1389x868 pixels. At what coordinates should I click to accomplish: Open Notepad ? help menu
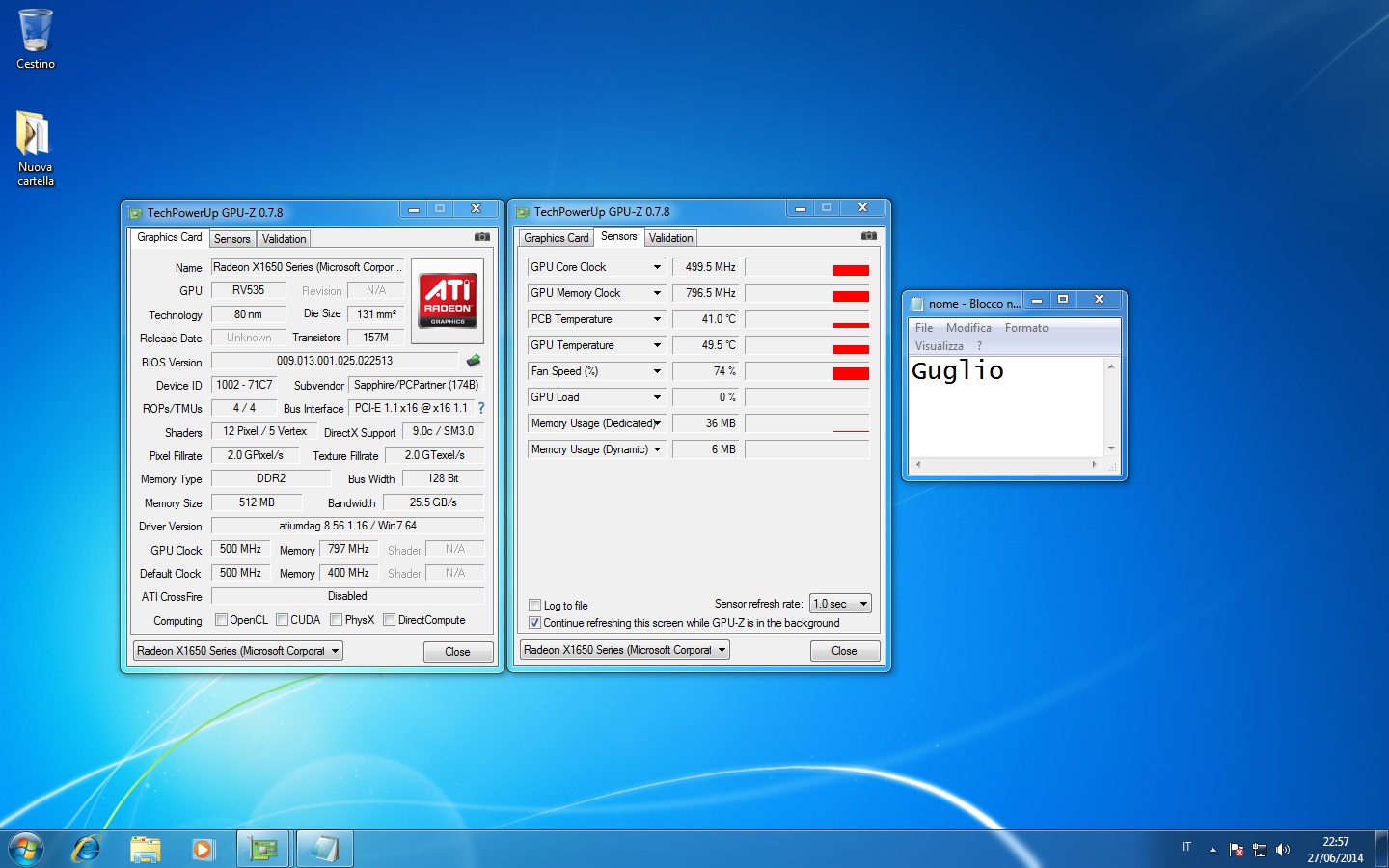(979, 346)
